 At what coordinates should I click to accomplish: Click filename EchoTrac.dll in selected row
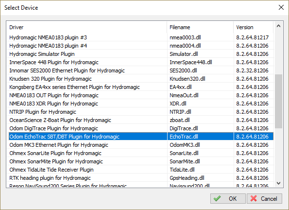(x=184, y=137)
